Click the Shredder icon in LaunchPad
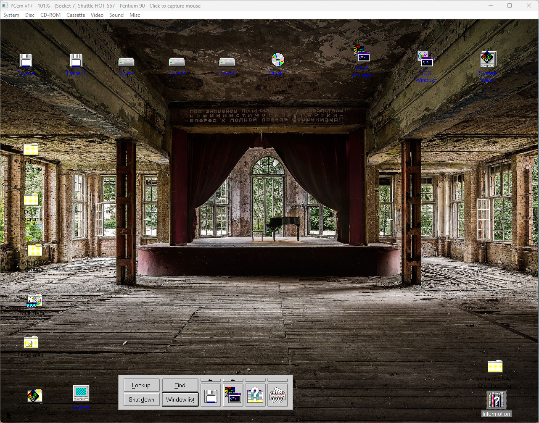This screenshot has height=423, width=539. 277,396
